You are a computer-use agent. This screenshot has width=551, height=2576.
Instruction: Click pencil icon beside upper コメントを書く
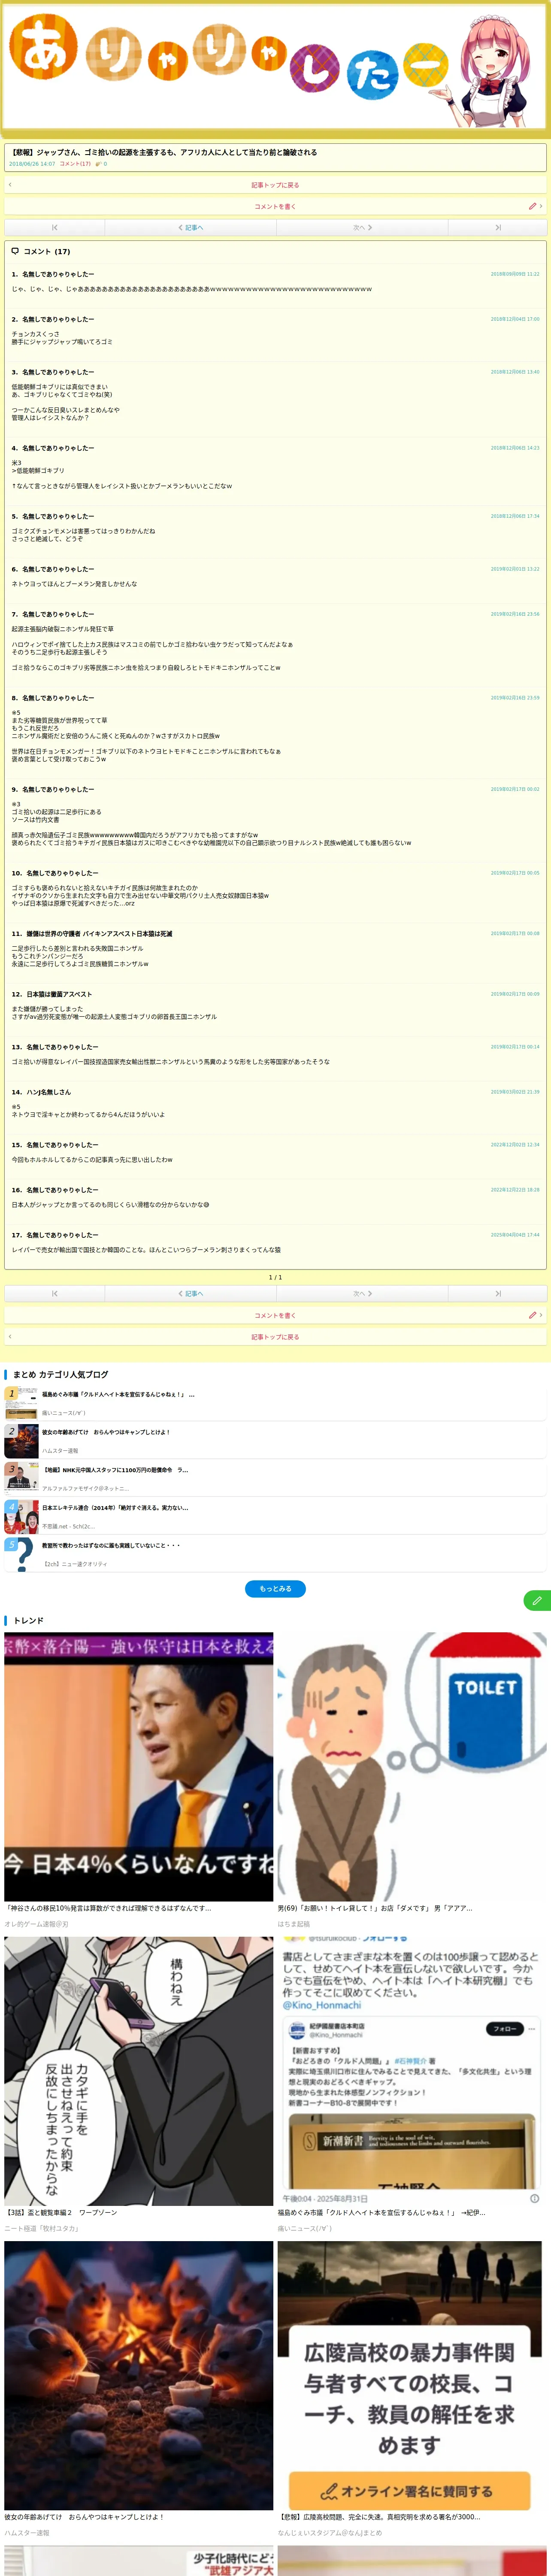tap(533, 206)
